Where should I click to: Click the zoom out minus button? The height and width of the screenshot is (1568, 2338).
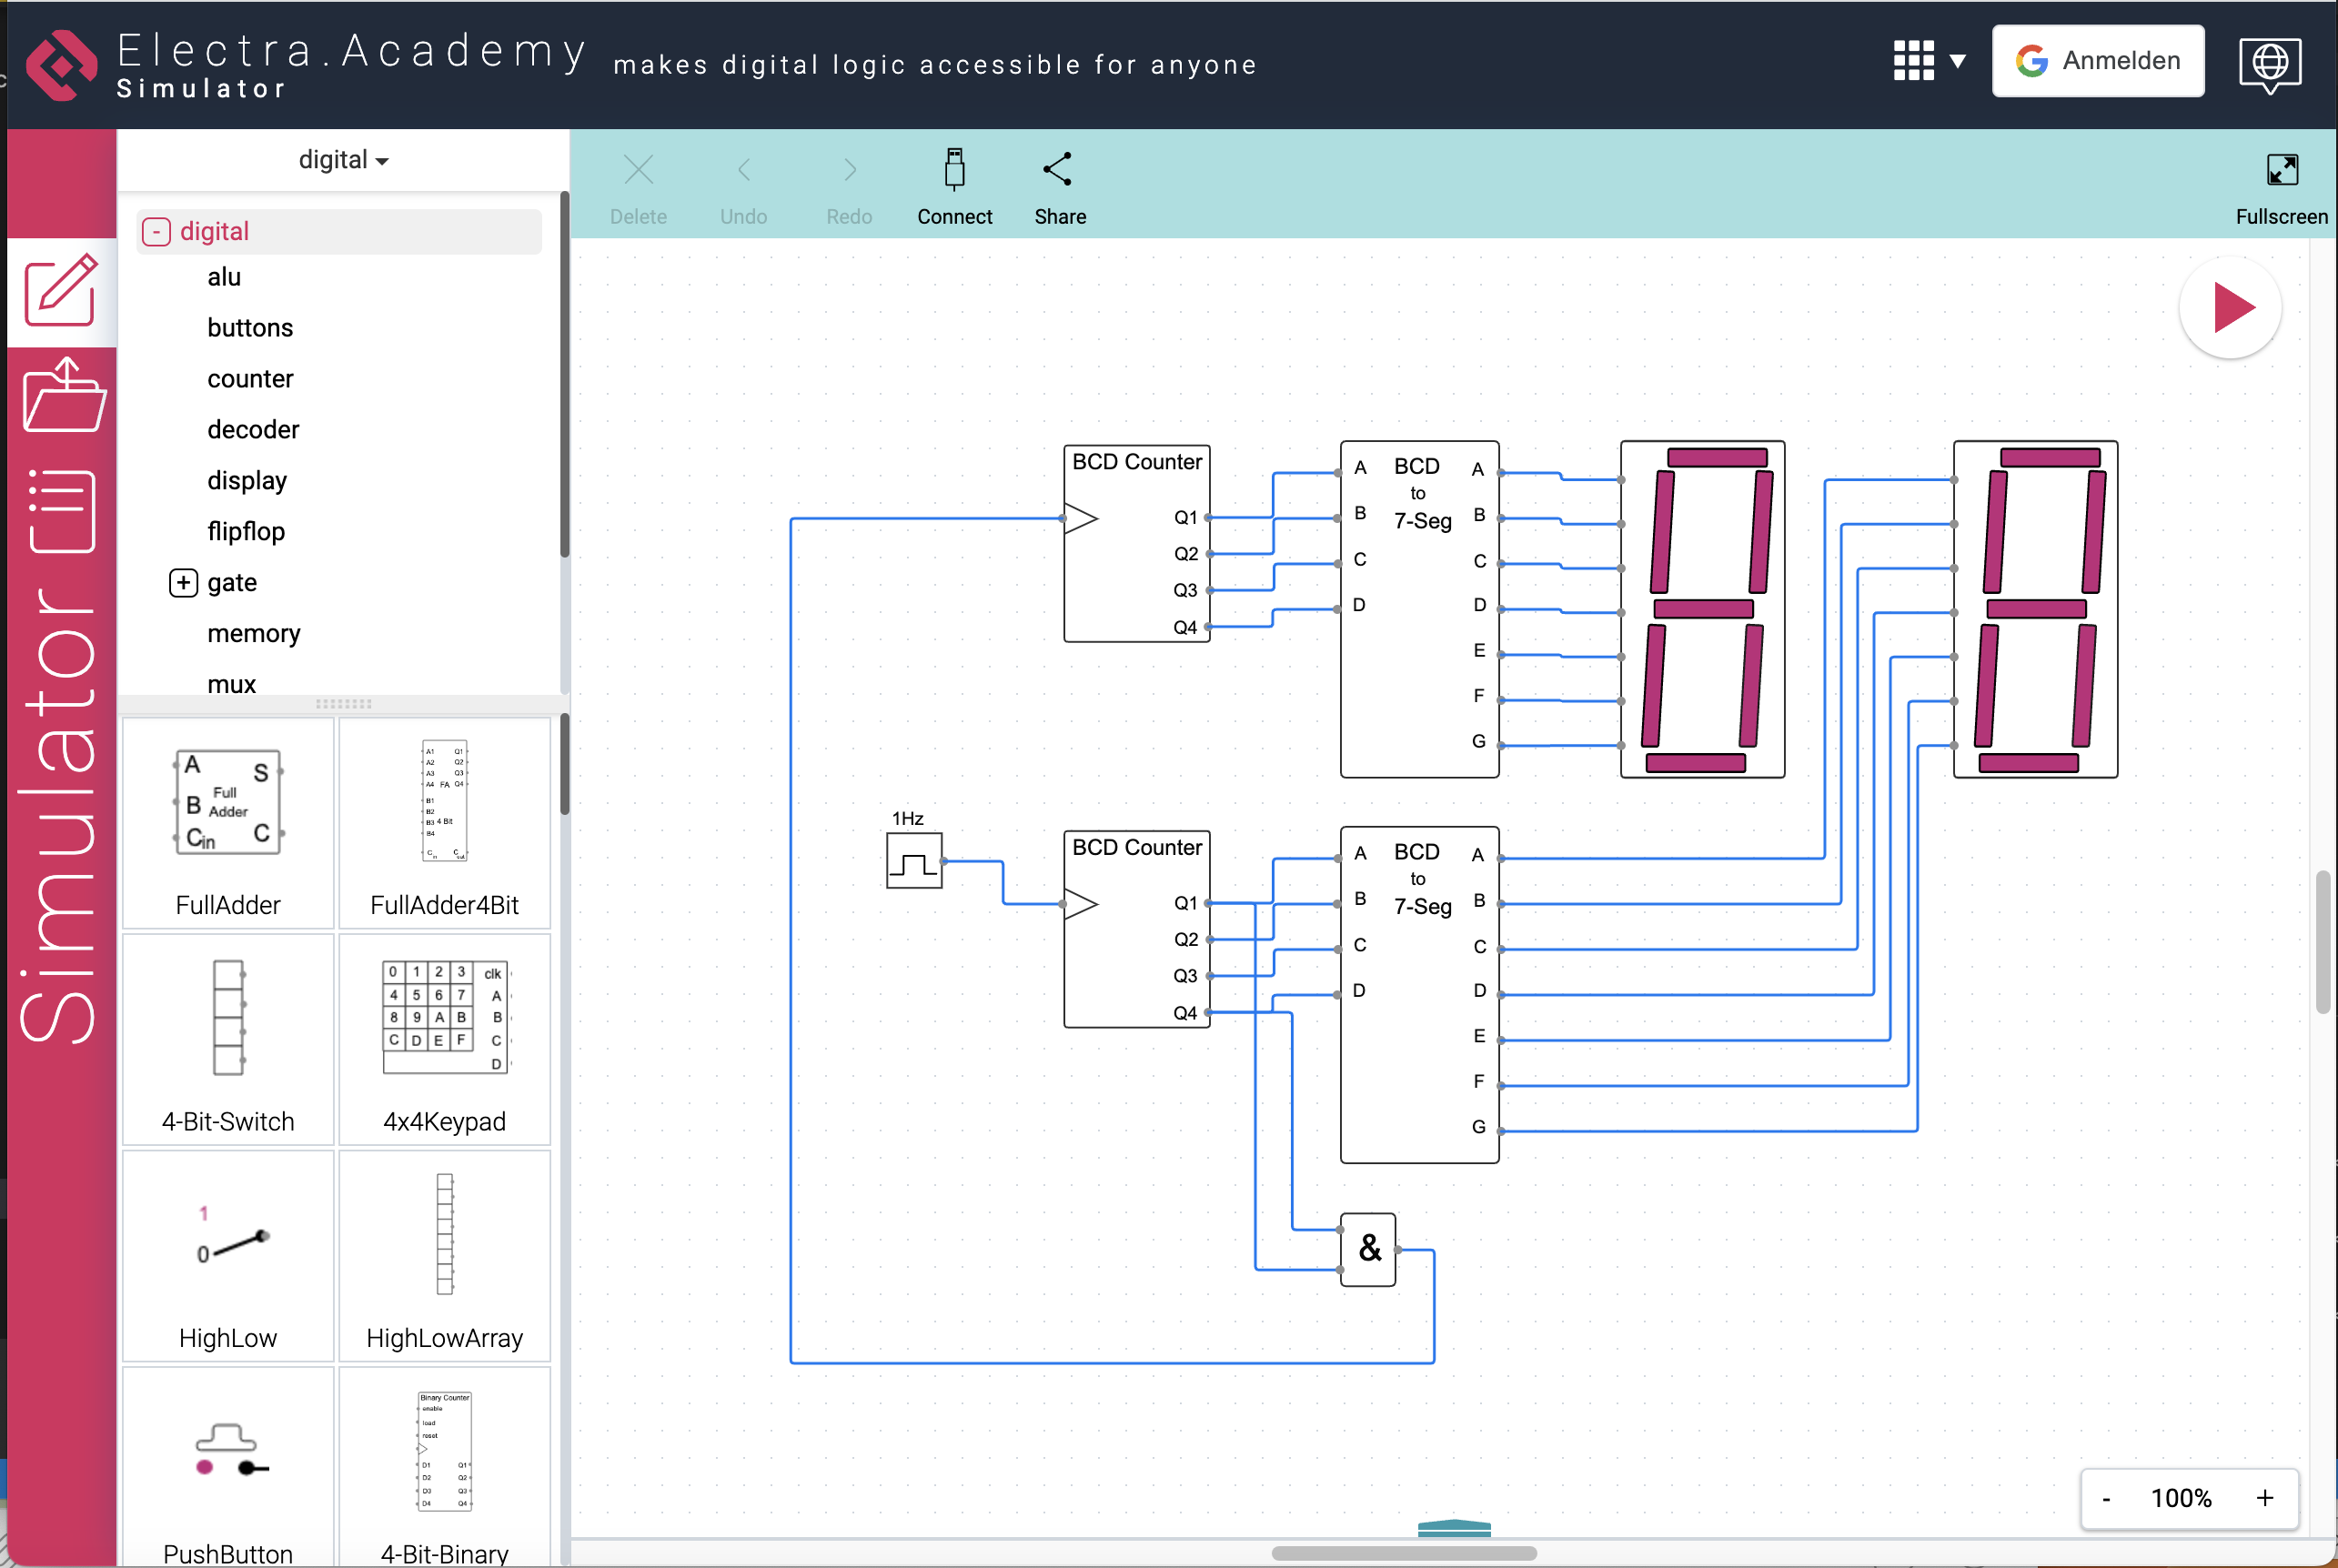click(x=2106, y=1497)
